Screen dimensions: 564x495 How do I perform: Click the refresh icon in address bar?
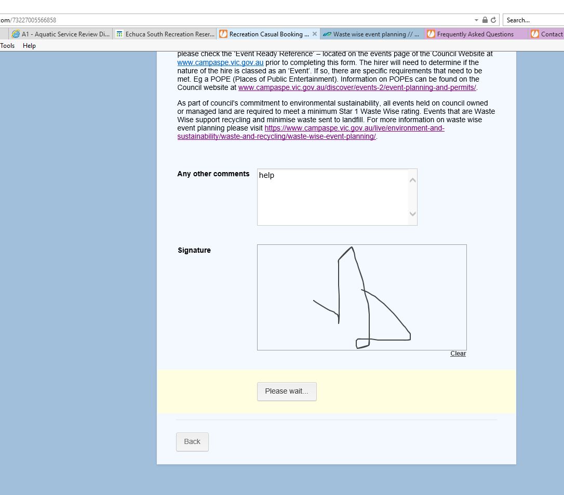[x=493, y=20]
